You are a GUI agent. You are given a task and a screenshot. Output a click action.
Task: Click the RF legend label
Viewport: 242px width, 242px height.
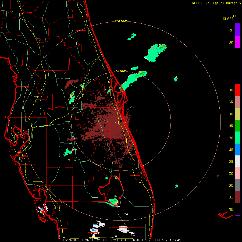(x=231, y=30)
